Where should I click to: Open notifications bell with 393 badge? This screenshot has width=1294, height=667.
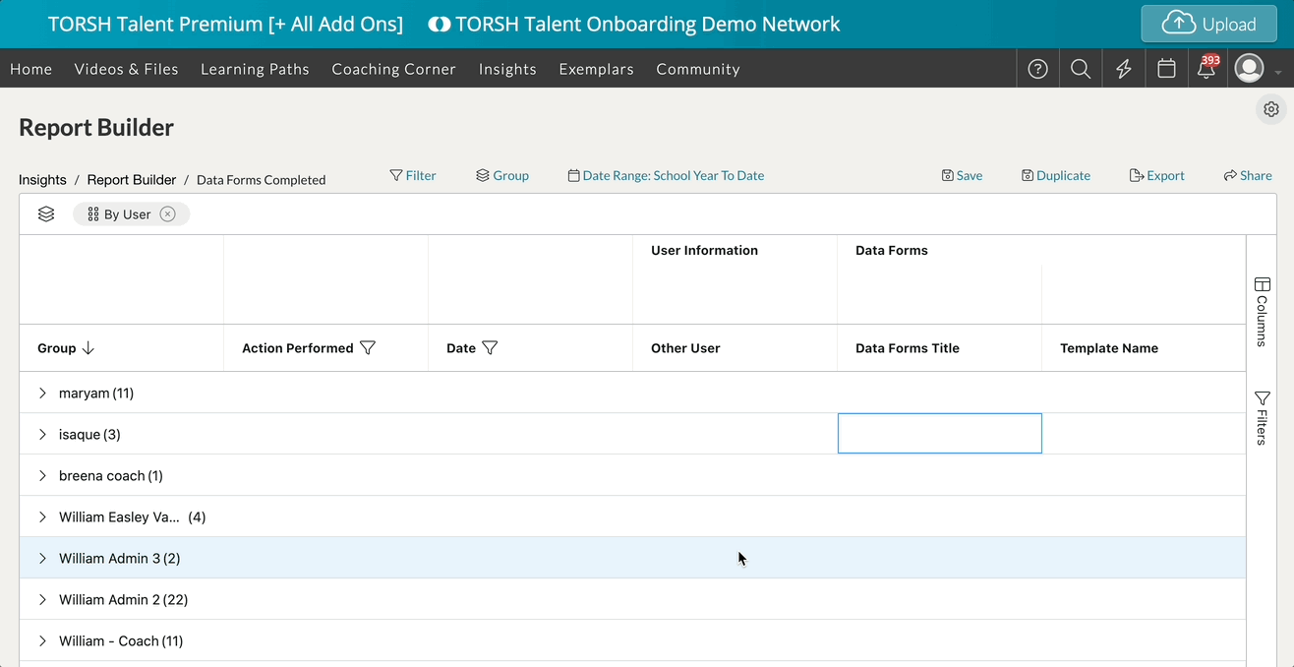(x=1206, y=69)
